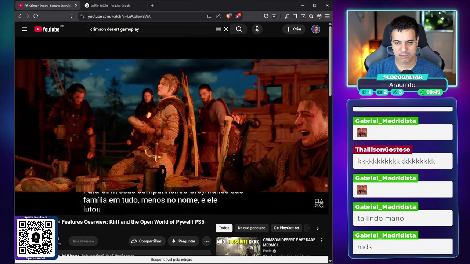The image size is (470, 264).
Task: Open NÃO É POSSÍVEL video thumbnail
Action: coord(238,246)
